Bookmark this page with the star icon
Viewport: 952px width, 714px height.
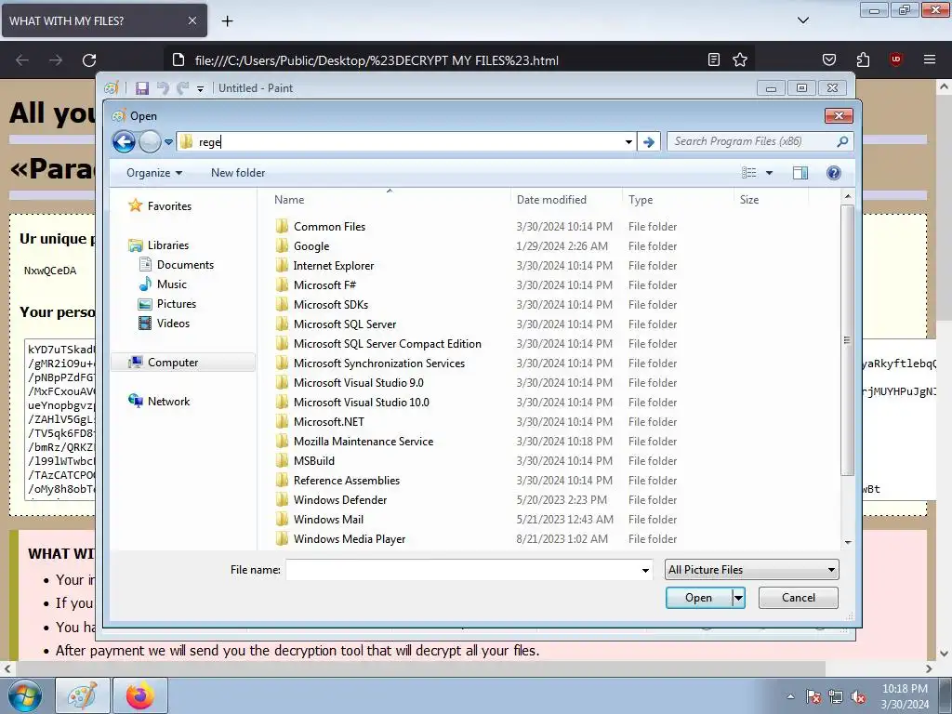click(739, 59)
